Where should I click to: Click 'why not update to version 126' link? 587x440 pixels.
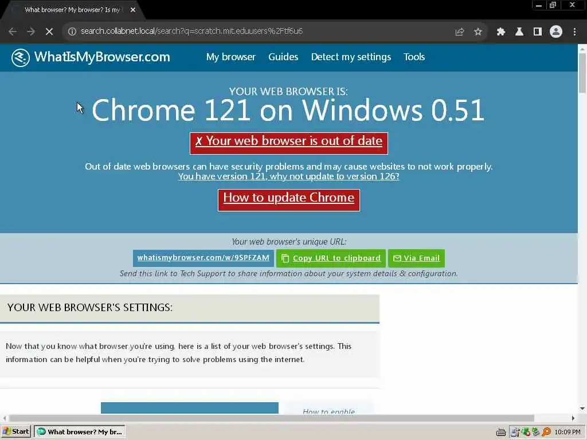(x=289, y=176)
